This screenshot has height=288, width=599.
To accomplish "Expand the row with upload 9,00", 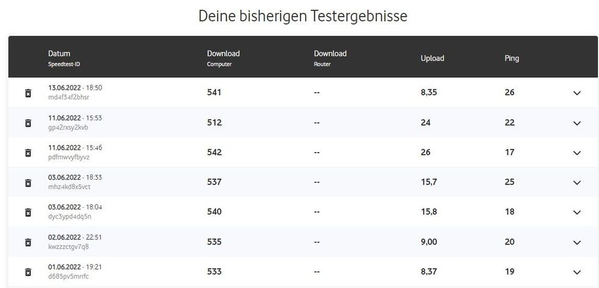I will coord(577,242).
